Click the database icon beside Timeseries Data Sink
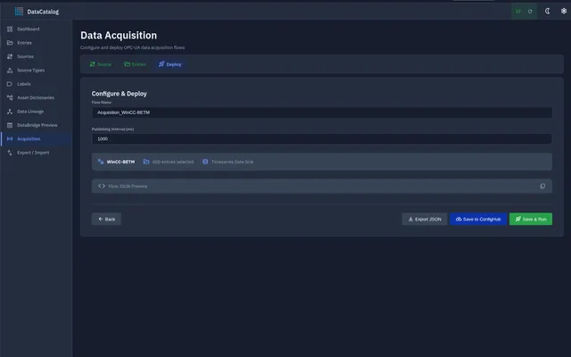 click(205, 162)
